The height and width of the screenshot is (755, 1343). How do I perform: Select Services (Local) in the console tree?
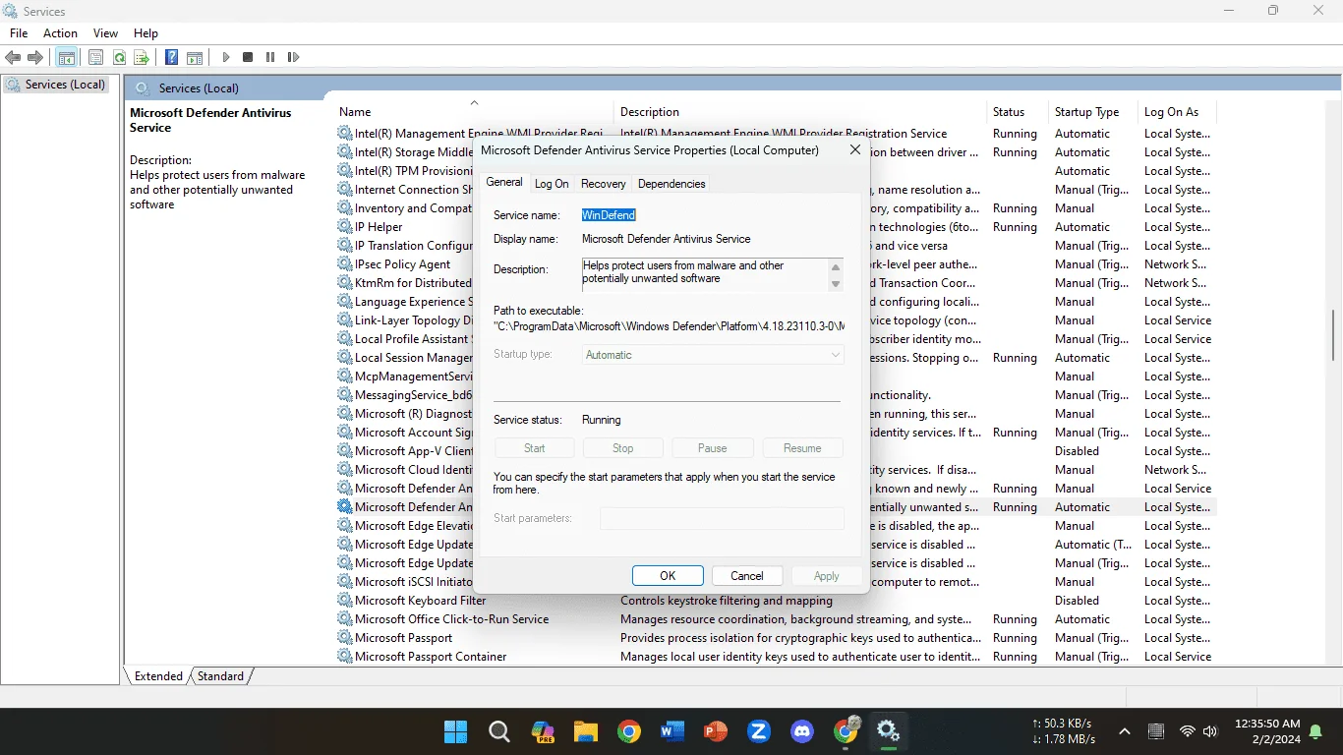(56, 85)
